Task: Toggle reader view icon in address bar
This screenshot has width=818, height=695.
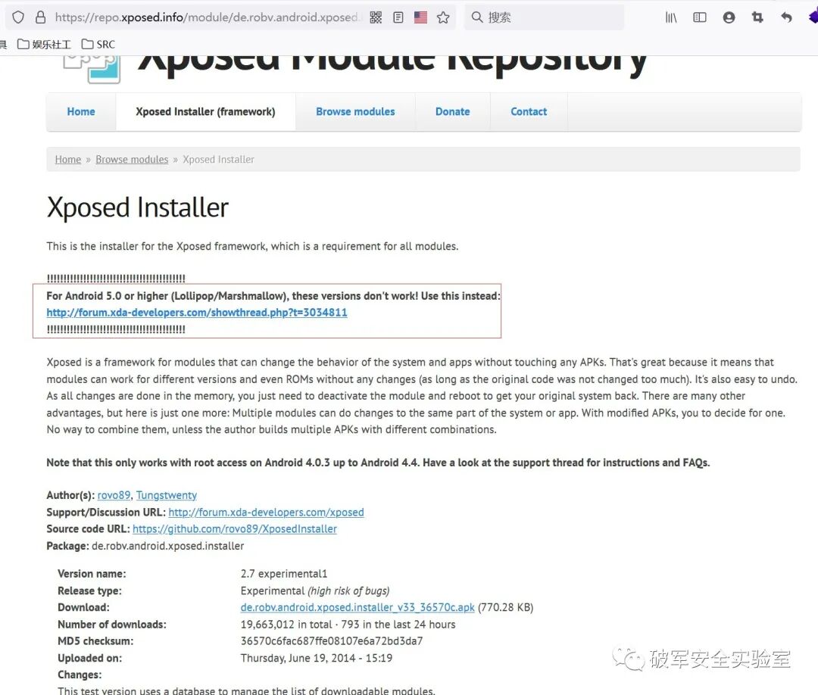Action: tap(398, 17)
